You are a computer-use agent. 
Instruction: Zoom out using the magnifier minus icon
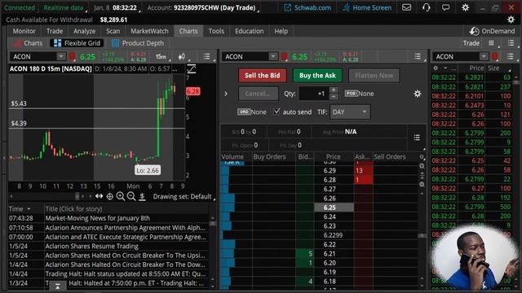(x=131, y=196)
